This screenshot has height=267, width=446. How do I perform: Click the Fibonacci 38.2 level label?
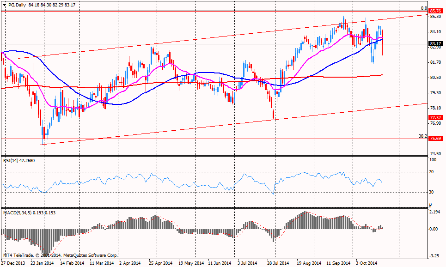(422, 136)
